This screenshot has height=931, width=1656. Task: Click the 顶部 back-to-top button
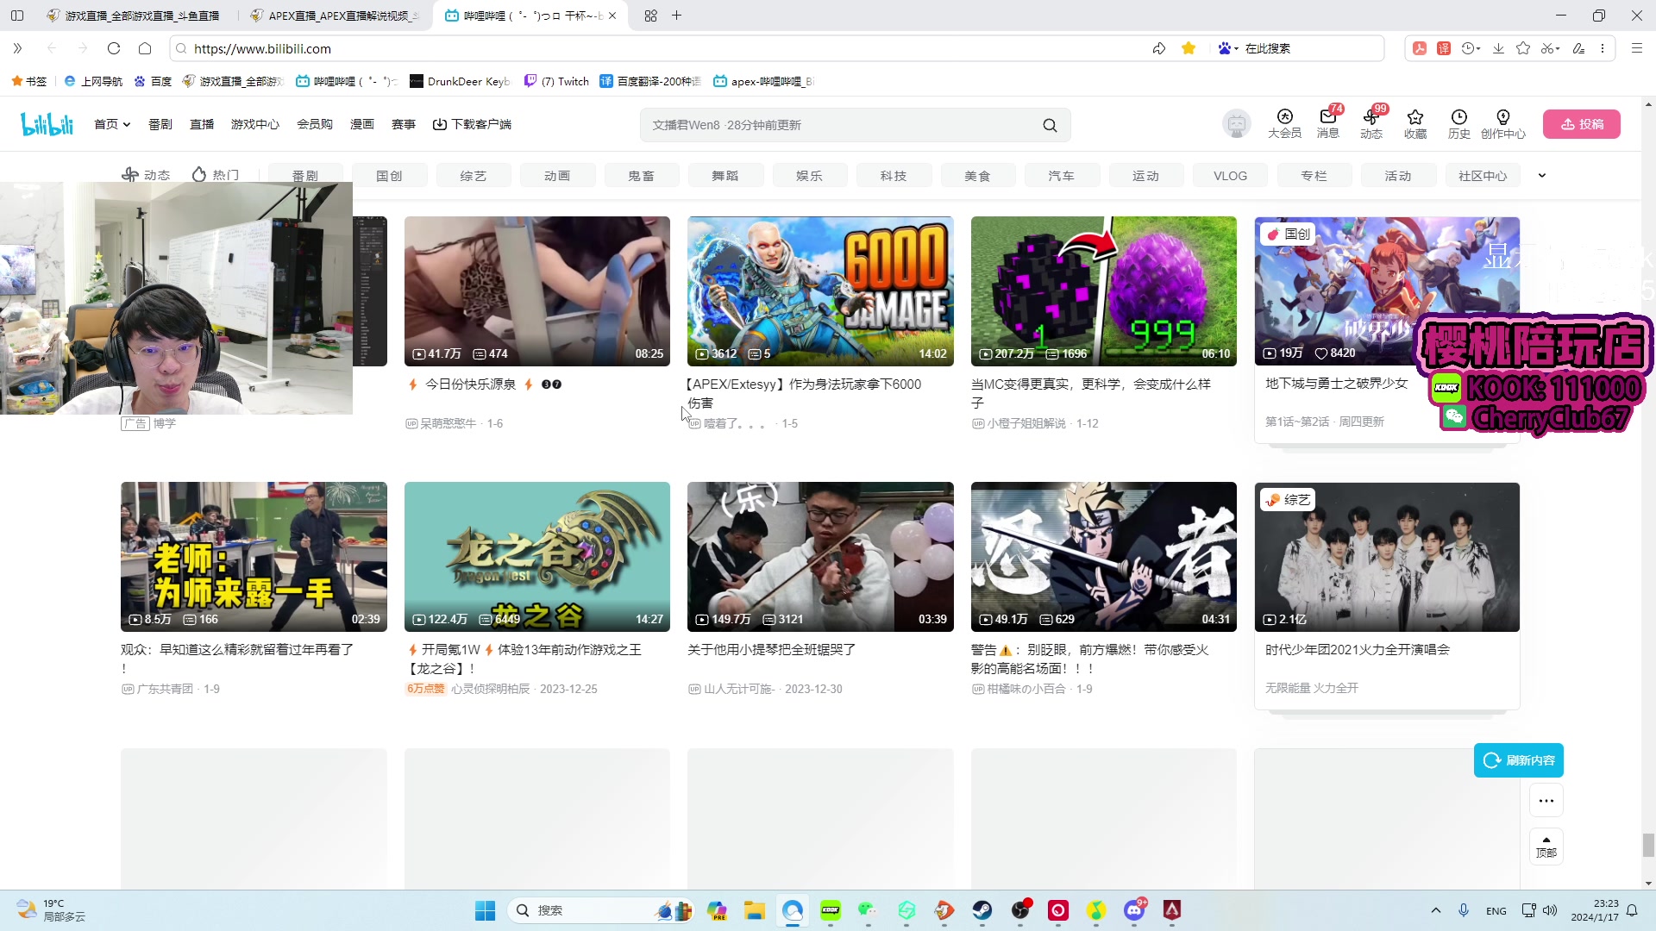click(x=1546, y=847)
